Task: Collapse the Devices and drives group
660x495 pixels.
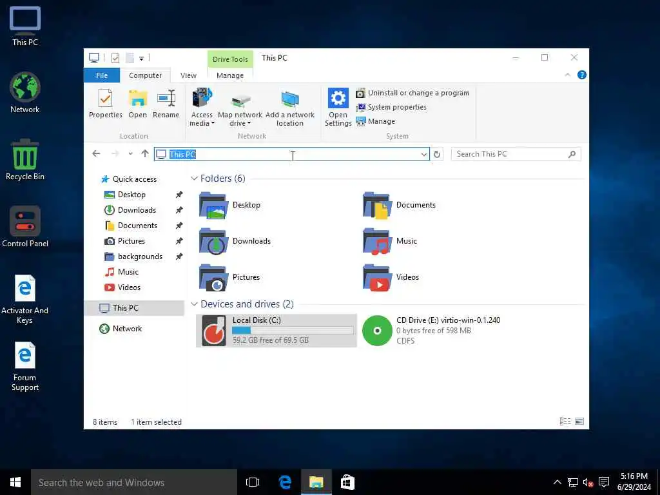Action: pos(194,304)
